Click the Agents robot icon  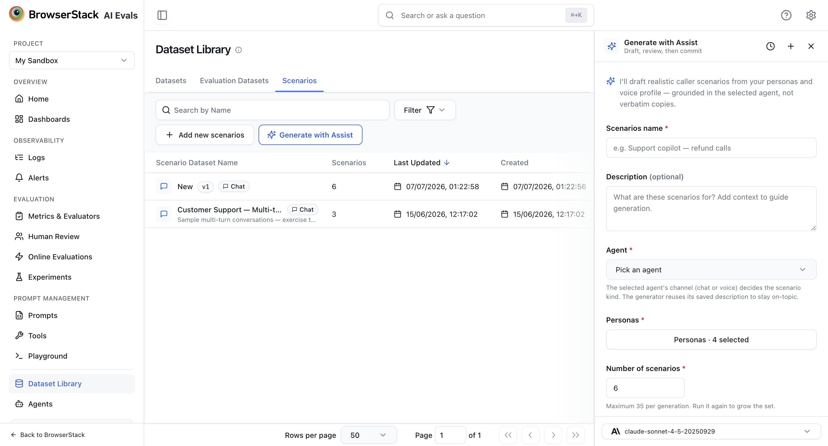19,403
